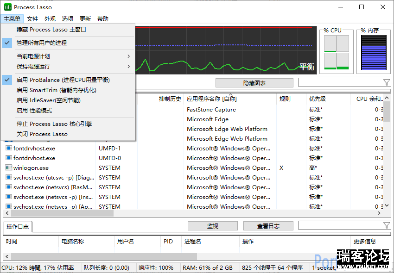394x273 pixels.
Task: Click the 监视 button
Action: [213, 226]
